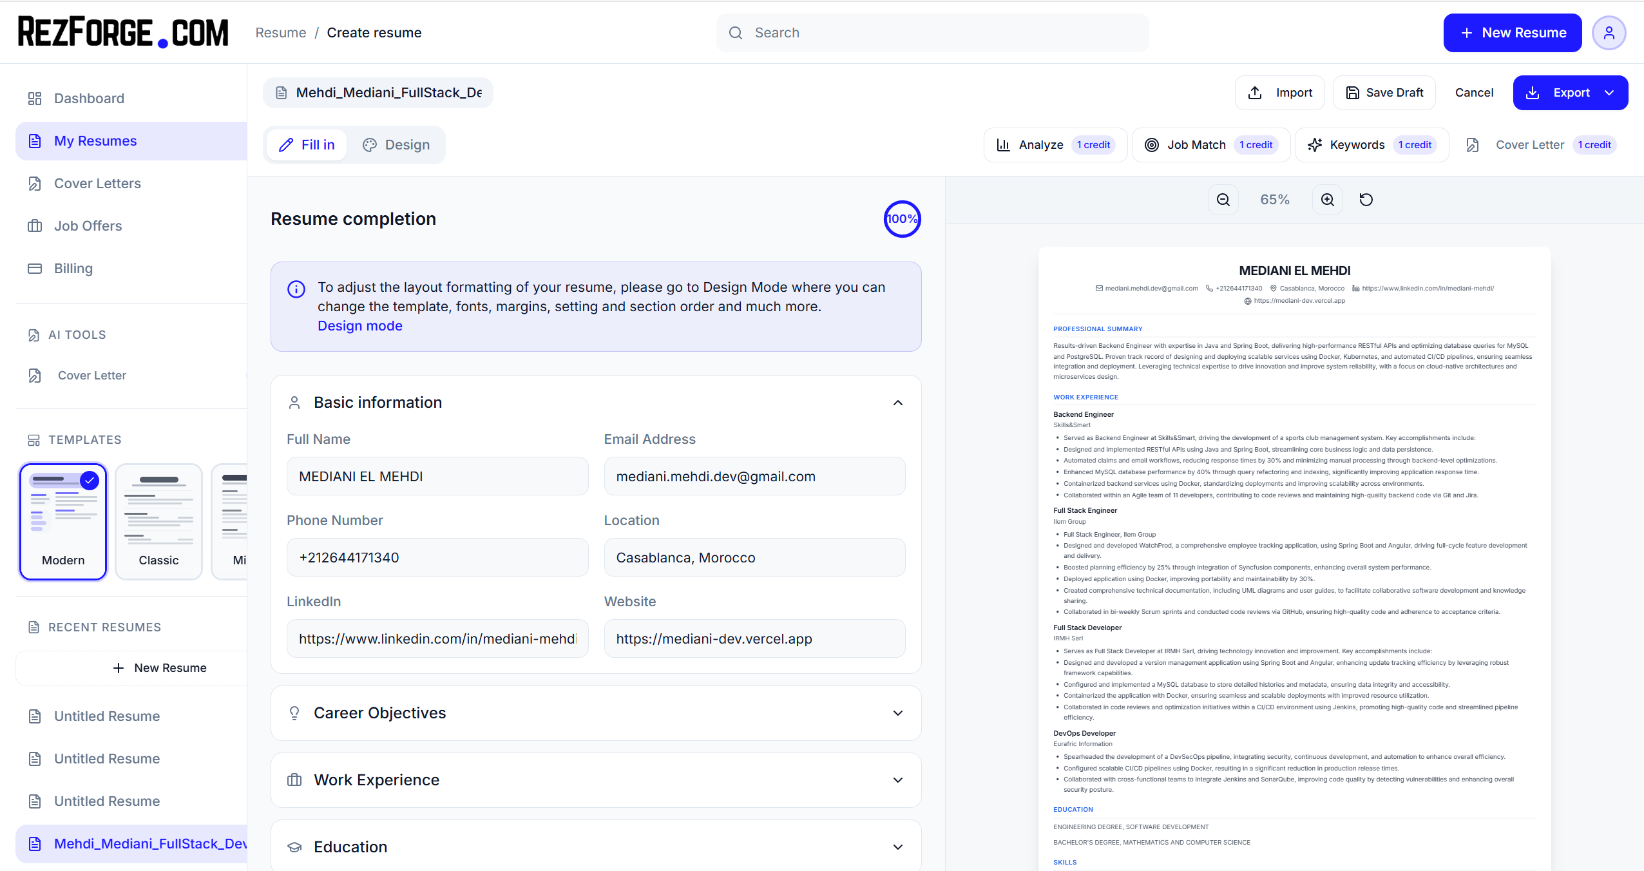1644x871 pixels.
Task: Click the Email Address input field
Action: [754, 476]
